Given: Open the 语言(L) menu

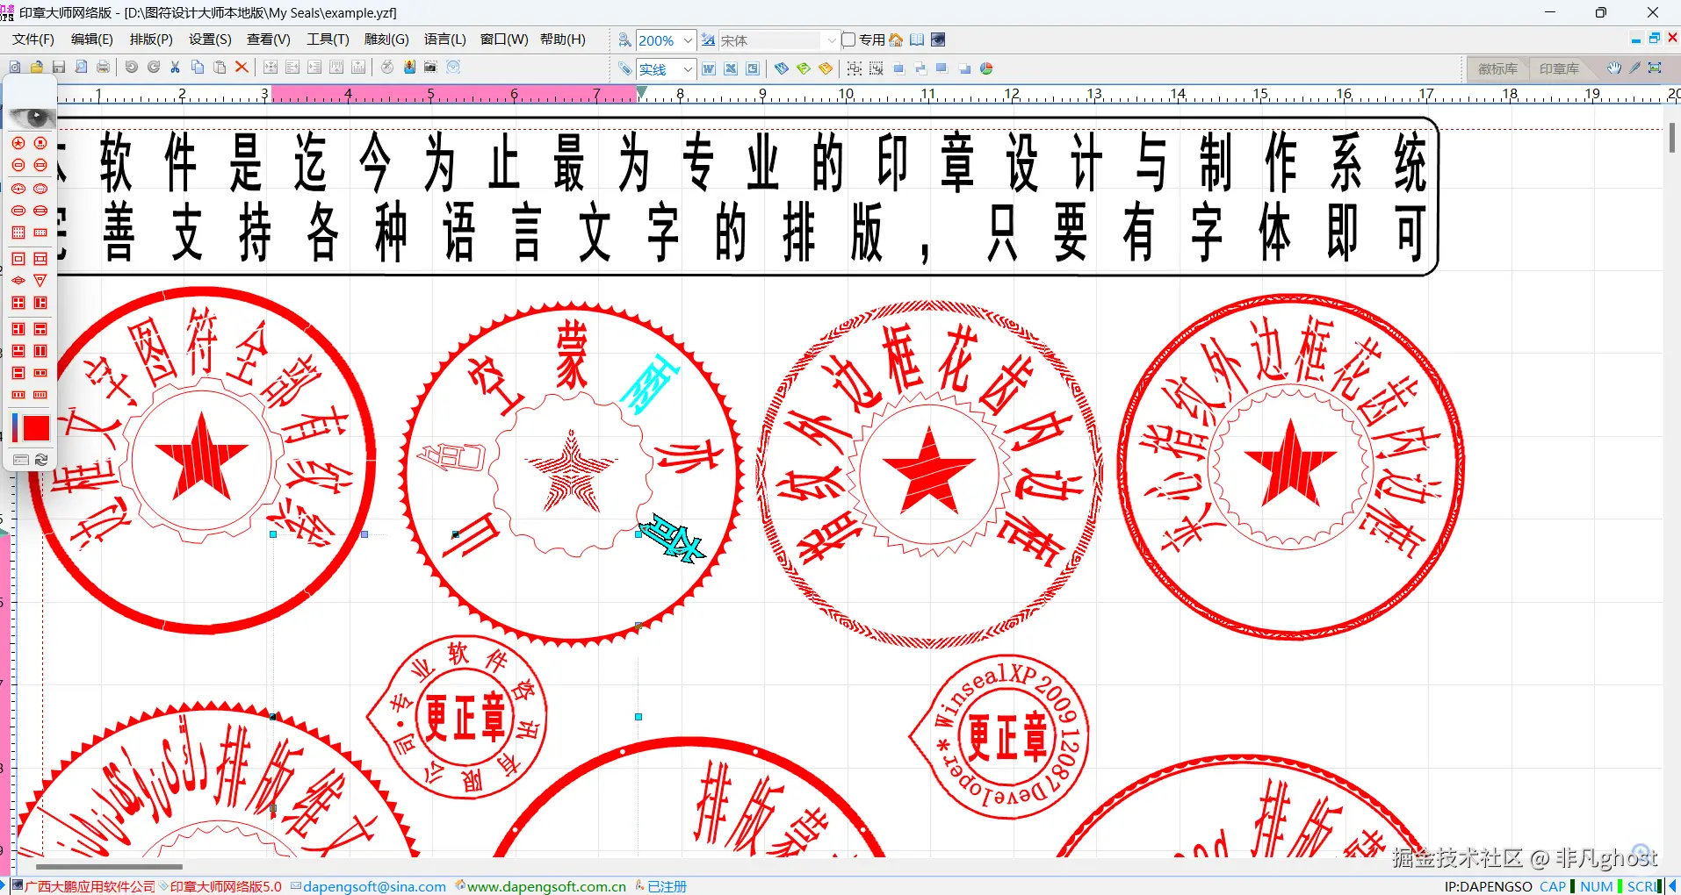Looking at the screenshot, I should [x=445, y=39].
